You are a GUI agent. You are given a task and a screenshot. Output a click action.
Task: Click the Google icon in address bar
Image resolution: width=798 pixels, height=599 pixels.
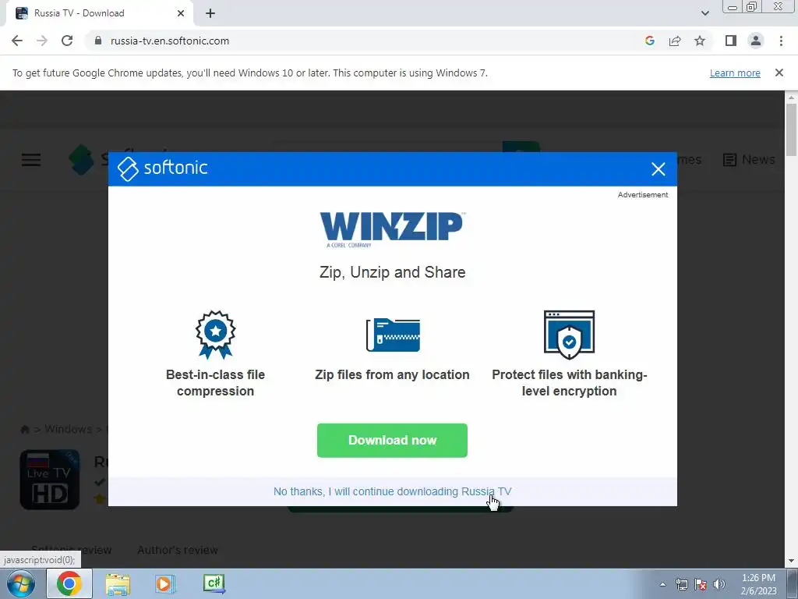click(x=649, y=41)
